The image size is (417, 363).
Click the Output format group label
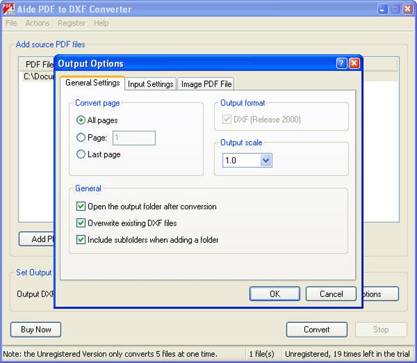(242, 103)
